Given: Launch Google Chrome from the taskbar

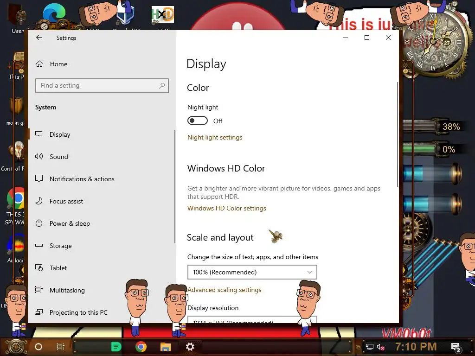Looking at the screenshot, I should coord(141,347).
